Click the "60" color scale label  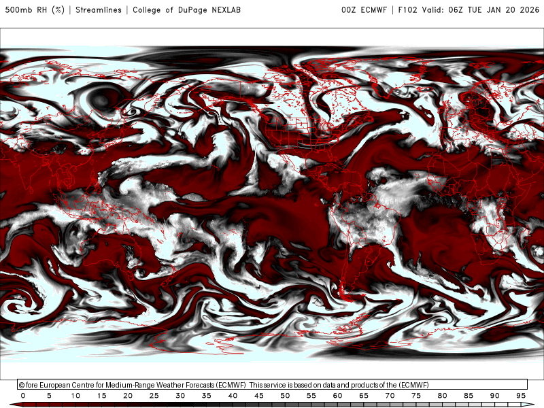337,396
